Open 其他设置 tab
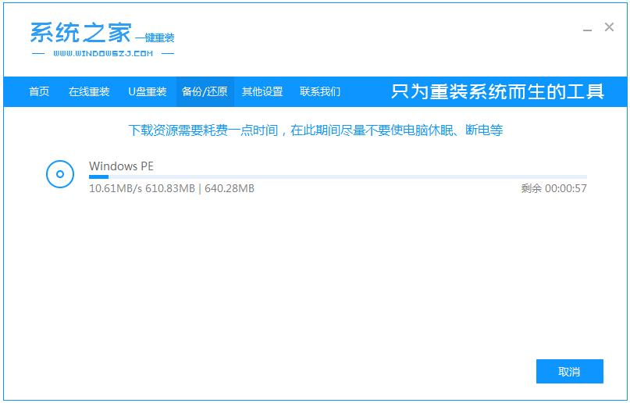The height and width of the screenshot is (403, 630). 262,91
